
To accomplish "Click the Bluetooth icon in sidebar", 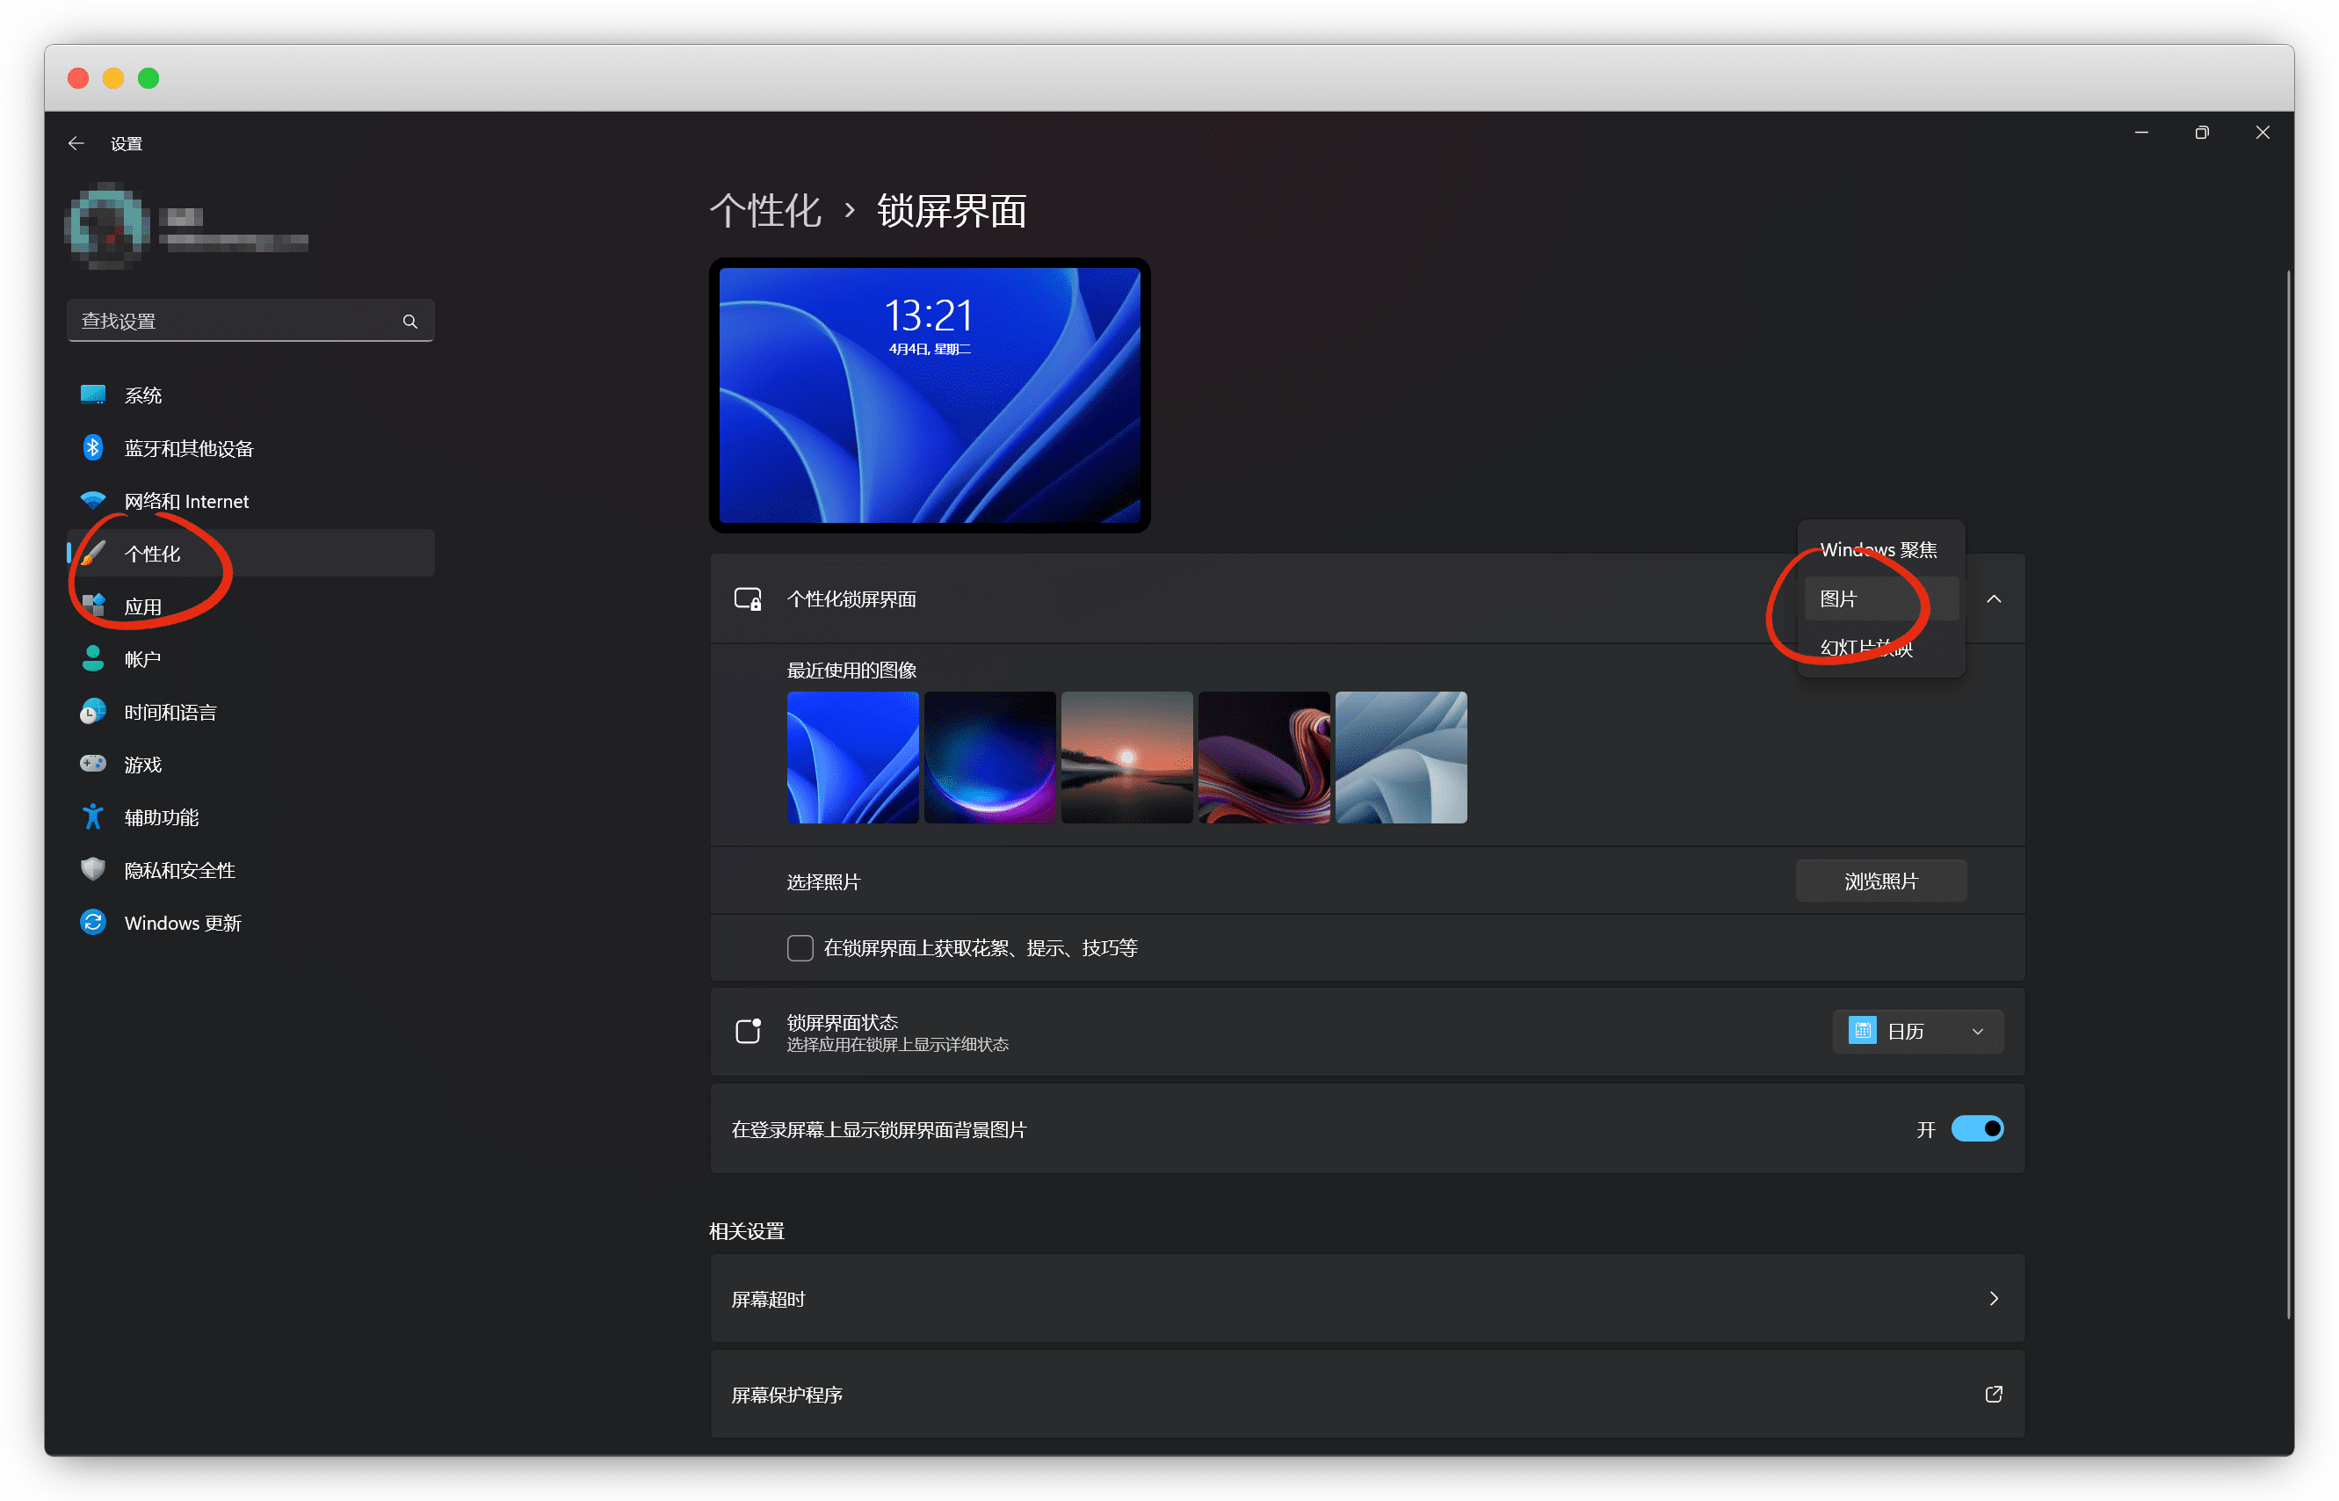I will point(92,447).
